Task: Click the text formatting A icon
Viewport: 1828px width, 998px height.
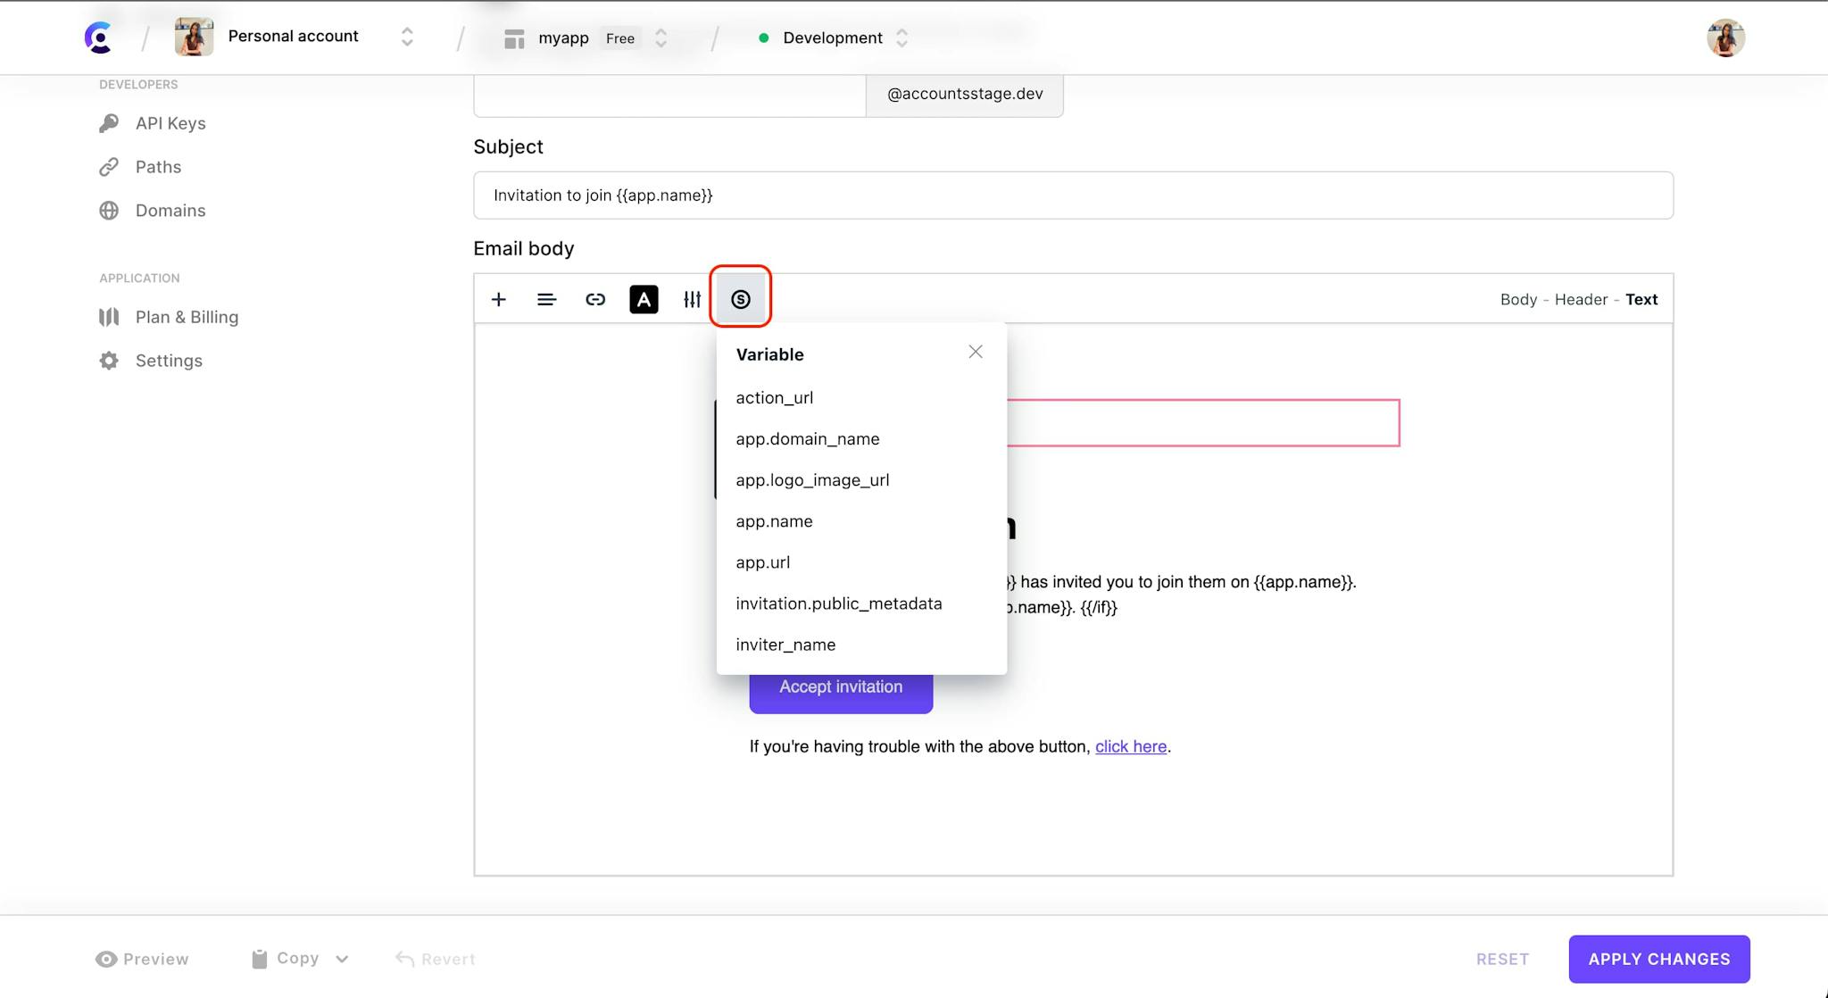Action: pyautogui.click(x=644, y=299)
